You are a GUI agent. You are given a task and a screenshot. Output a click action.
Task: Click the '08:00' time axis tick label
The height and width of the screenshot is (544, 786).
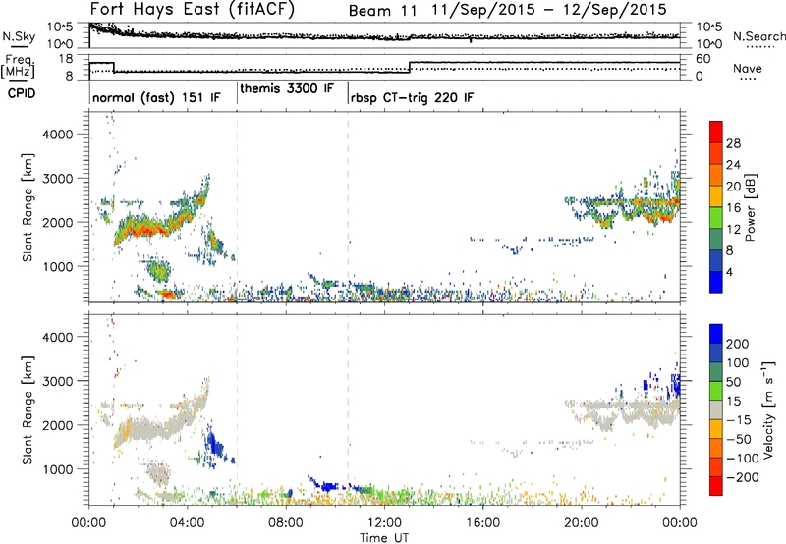point(286,523)
